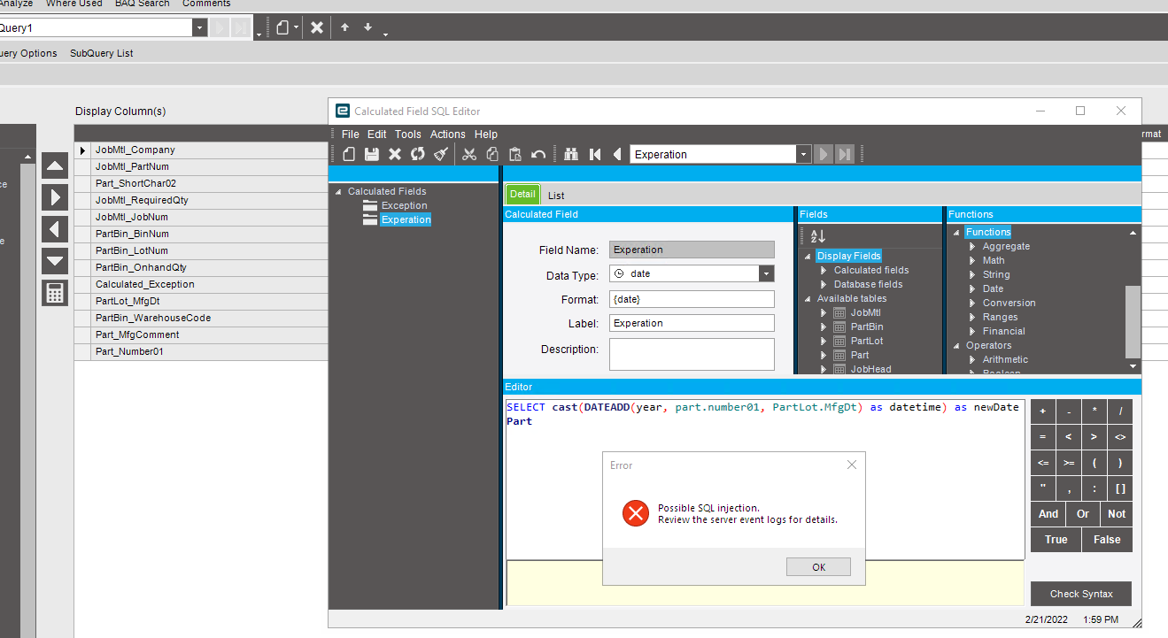
Task: Click down triangle move column button
Action: [x=55, y=261]
